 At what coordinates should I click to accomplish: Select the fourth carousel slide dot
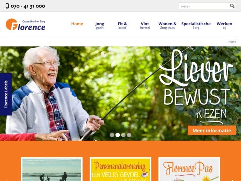click(129, 135)
